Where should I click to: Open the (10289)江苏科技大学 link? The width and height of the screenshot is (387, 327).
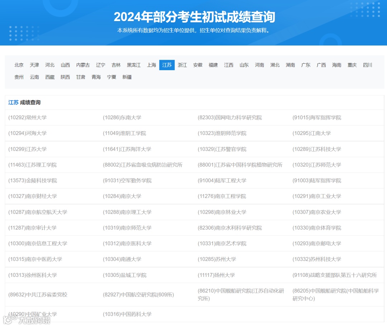click(317, 149)
